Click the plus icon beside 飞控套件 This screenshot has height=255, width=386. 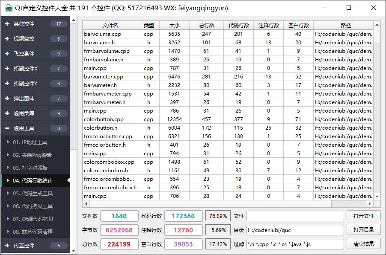pyautogui.click(x=7, y=54)
